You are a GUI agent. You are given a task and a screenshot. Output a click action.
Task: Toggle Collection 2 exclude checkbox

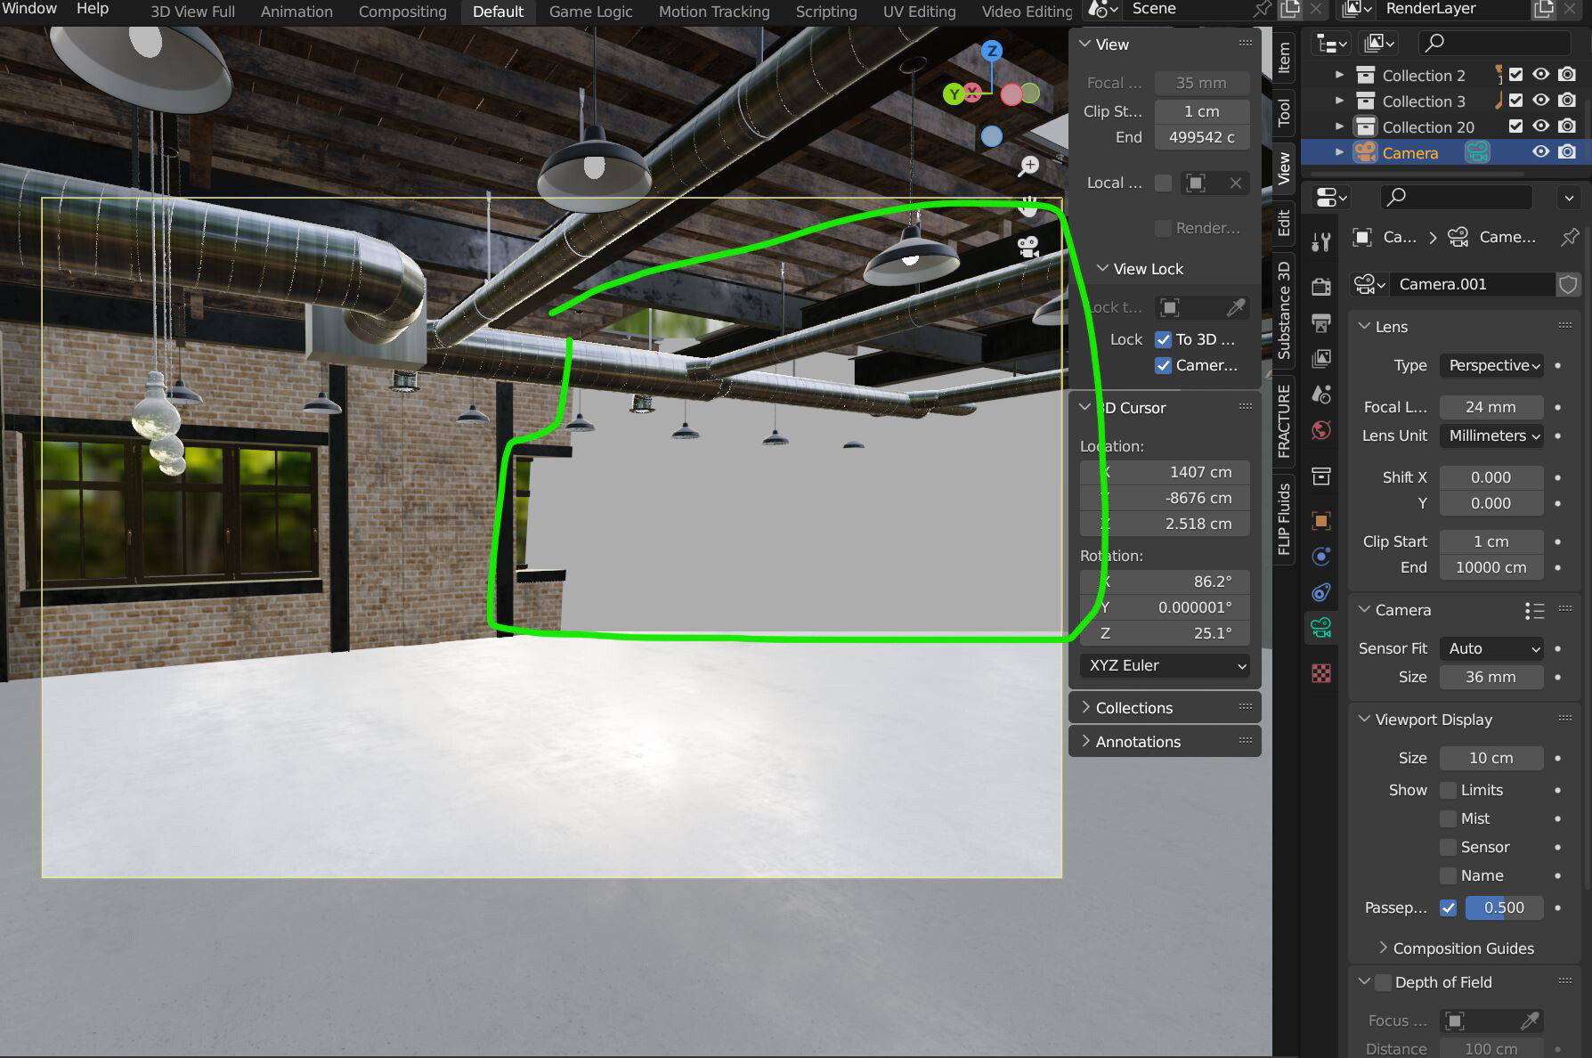(x=1516, y=75)
